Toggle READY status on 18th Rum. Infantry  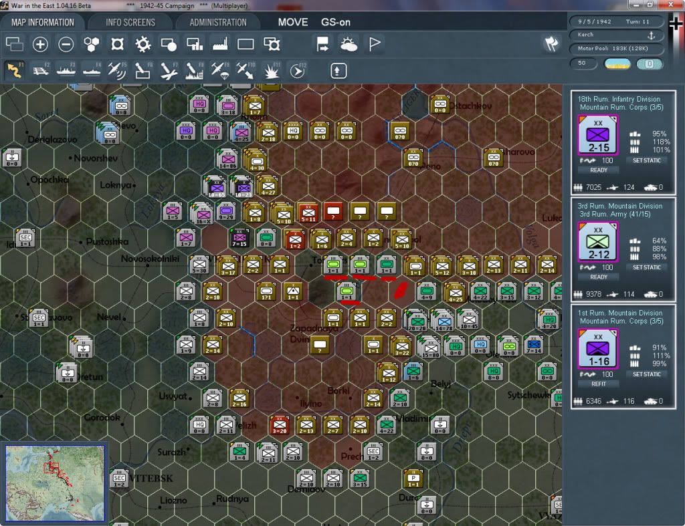(x=599, y=170)
